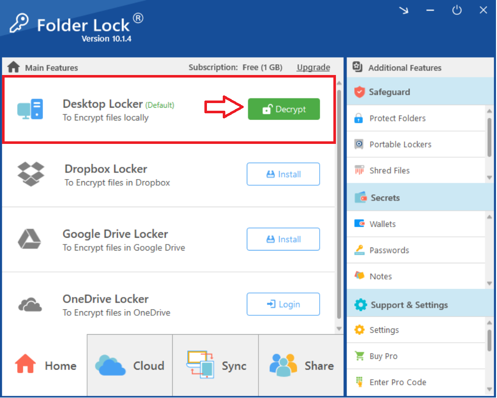Click 'To Encrypt files in Google Drive' text

[124, 247]
